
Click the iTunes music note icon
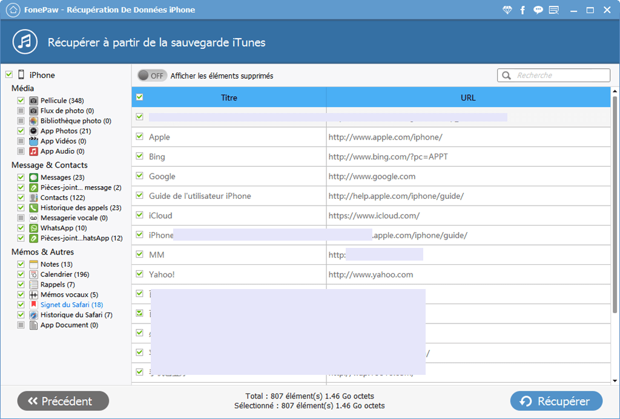pos(25,42)
